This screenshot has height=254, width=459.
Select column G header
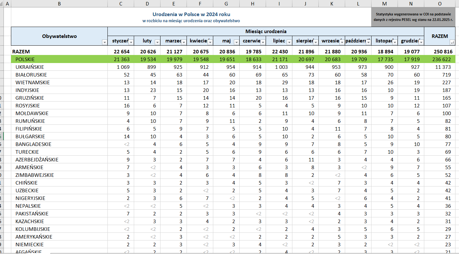point(226,4)
